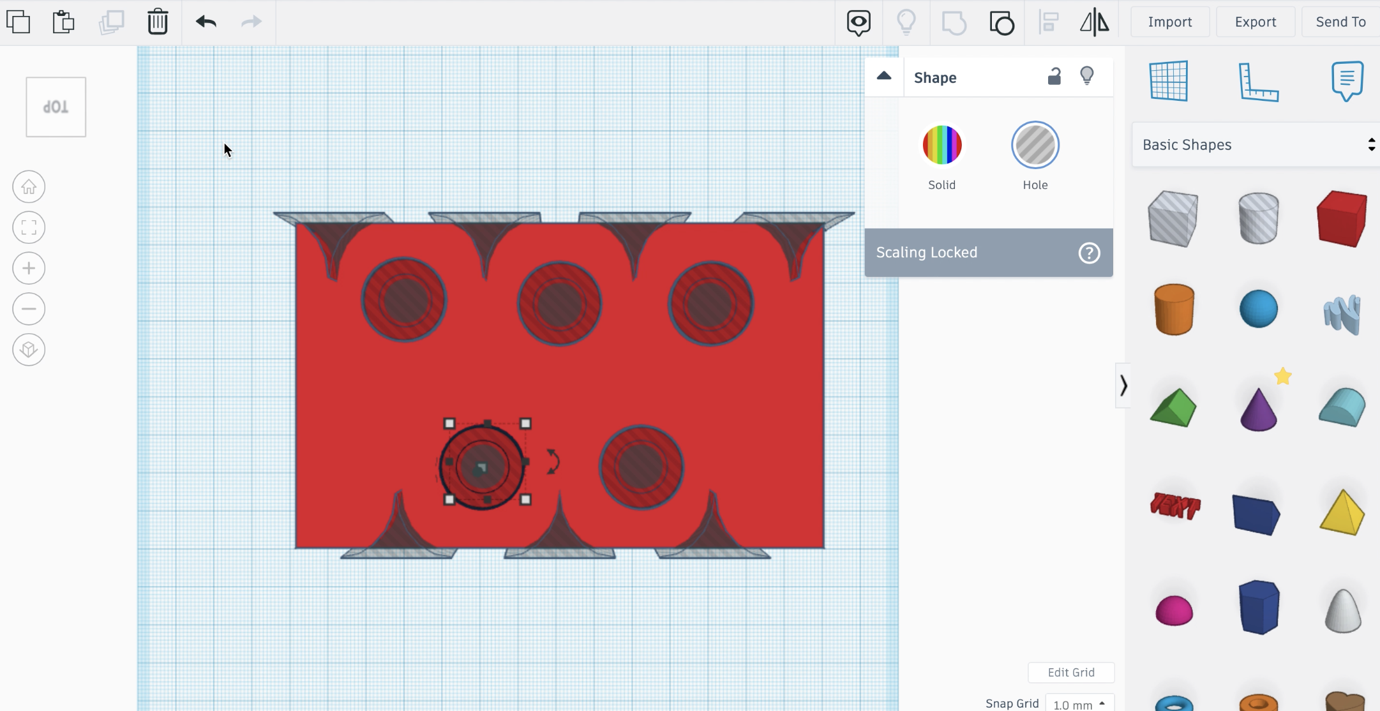Viewport: 1380px width, 711px height.
Task: Toggle the Show all lightbulb icon in toolbar
Action: pyautogui.click(x=906, y=22)
